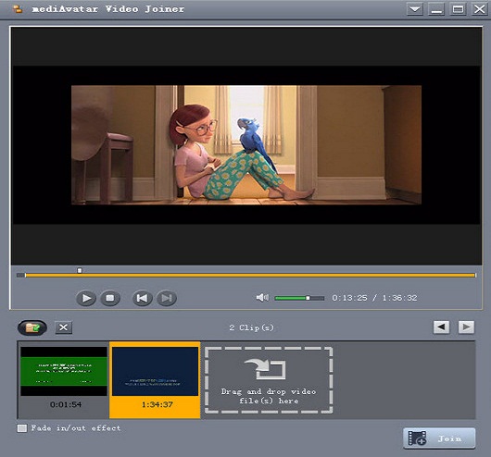This screenshot has height=457, width=491.
Task: Open the add video file folder icon
Action: click(32, 327)
